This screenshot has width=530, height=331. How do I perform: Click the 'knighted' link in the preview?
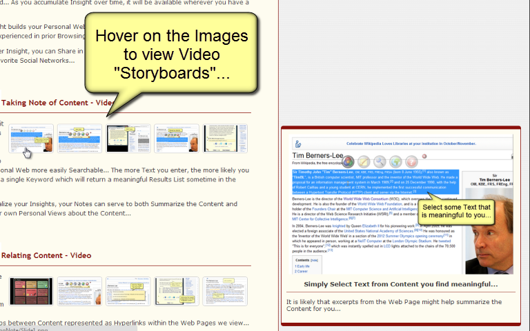pyautogui.click(x=339, y=226)
